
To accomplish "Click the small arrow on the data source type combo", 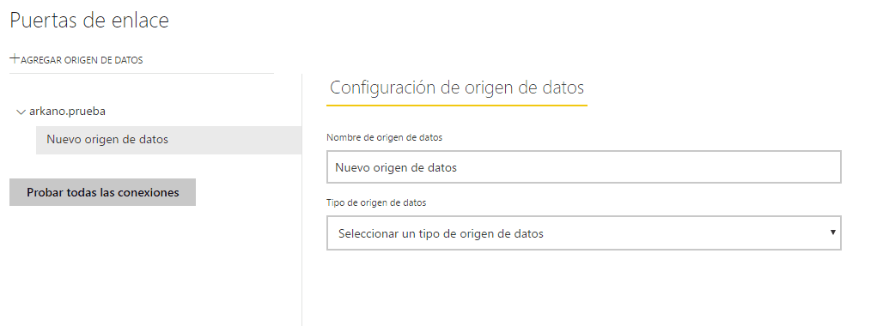I will coord(833,232).
